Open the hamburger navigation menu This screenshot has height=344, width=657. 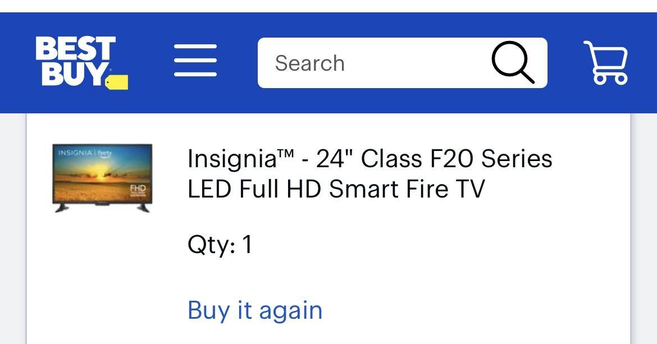(195, 61)
